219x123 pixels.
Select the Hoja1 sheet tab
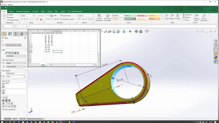[x=43, y=65]
